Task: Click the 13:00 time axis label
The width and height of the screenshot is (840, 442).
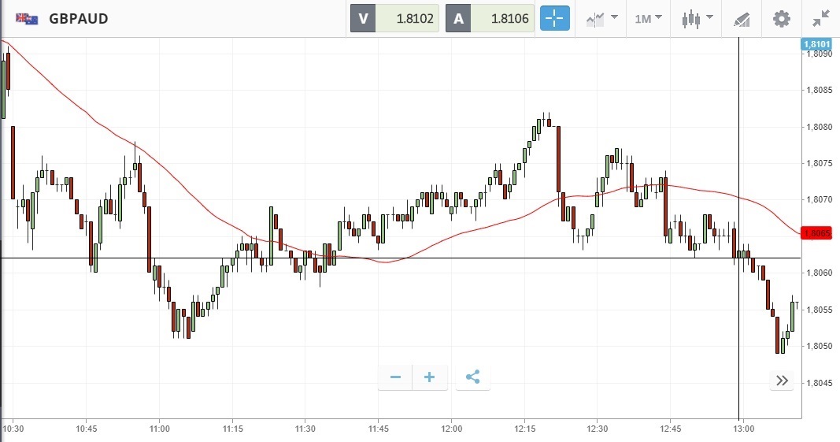Action: (x=744, y=429)
